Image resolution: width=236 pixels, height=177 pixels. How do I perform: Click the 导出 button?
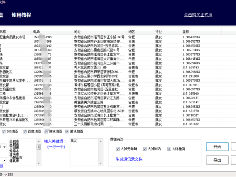217,160
